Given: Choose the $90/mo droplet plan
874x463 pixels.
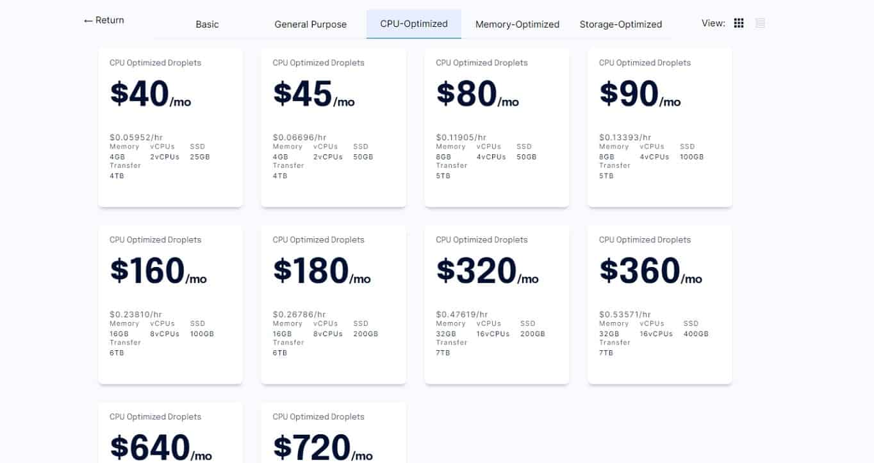Looking at the screenshot, I should point(659,127).
